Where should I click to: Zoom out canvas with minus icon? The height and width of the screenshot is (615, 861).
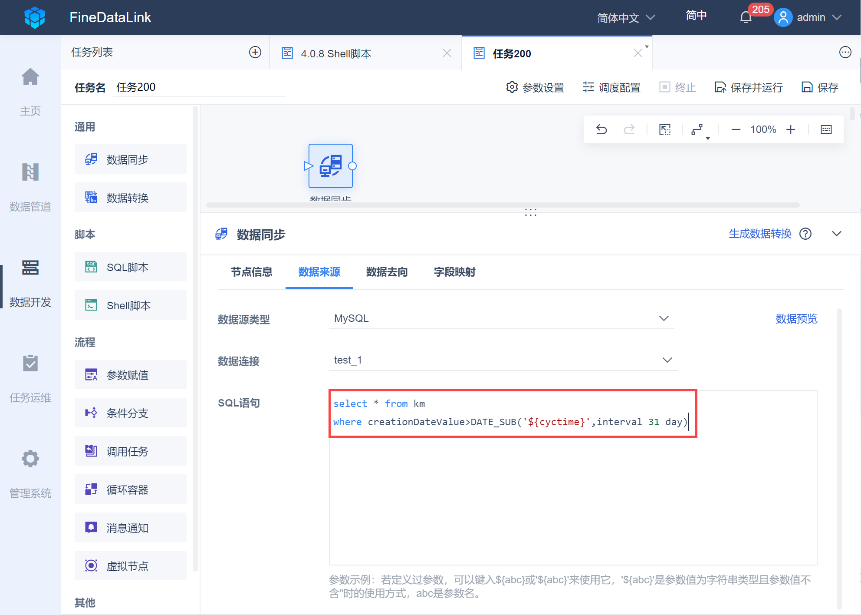pyautogui.click(x=736, y=129)
